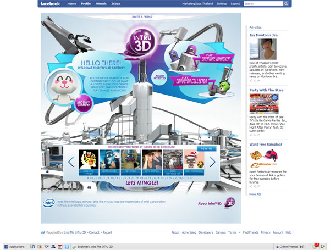Open Settings in top bar
Screen dimensions: 330x250
222,4
